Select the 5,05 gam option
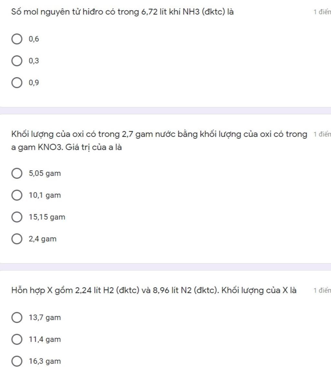Image resolution: width=331 pixels, height=371 pixels. click(x=17, y=173)
